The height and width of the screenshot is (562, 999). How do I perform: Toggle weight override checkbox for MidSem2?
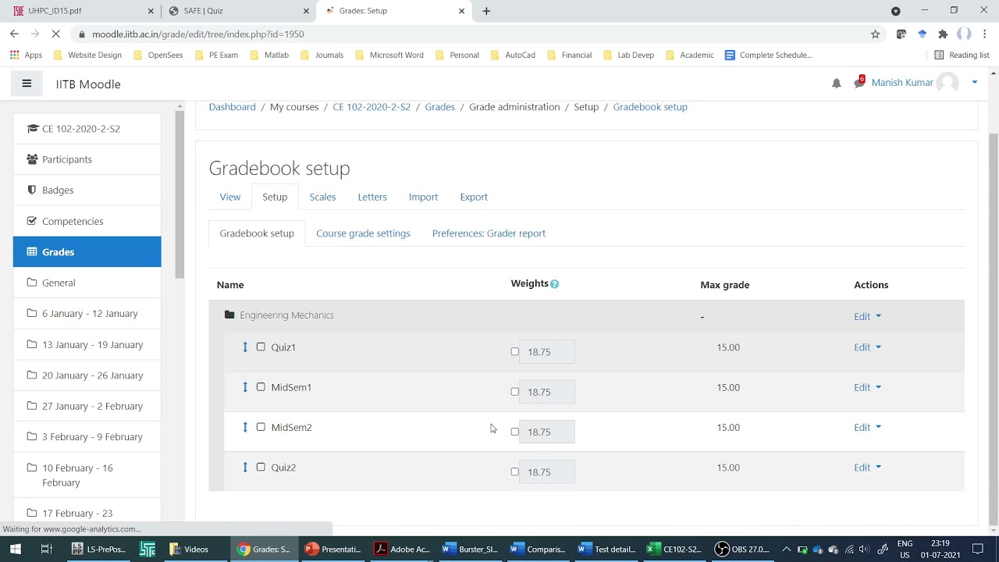pyautogui.click(x=514, y=432)
